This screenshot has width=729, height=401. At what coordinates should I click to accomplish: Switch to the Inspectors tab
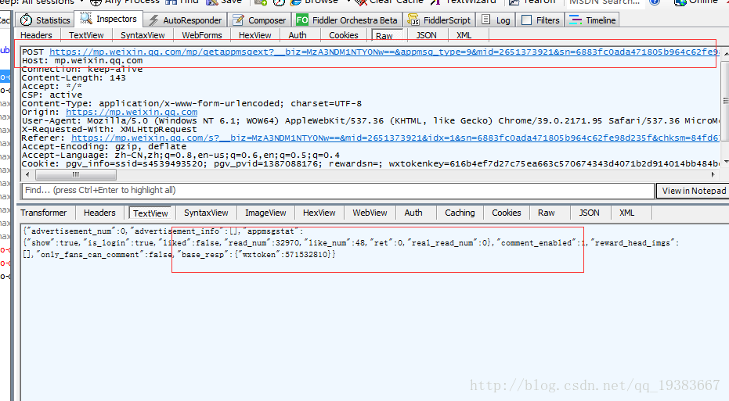tap(108, 19)
